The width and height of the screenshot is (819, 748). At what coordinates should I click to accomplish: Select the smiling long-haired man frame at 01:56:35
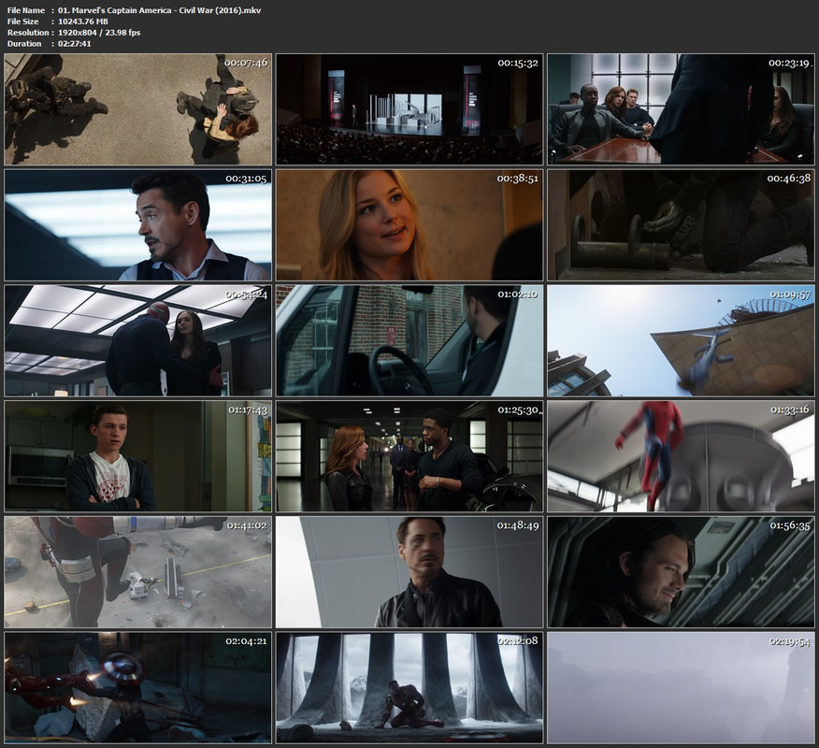(681, 572)
